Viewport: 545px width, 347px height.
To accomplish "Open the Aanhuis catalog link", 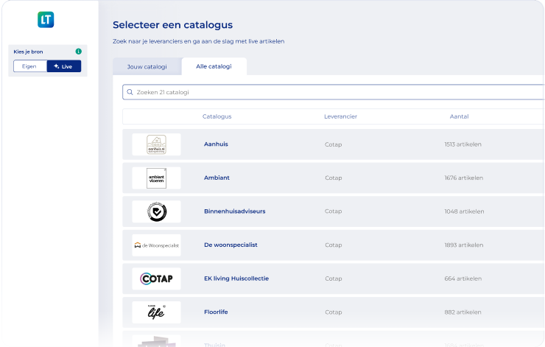I will (216, 144).
